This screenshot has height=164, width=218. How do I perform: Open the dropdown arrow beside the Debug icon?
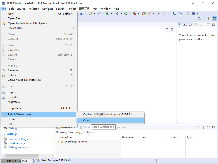121,13
